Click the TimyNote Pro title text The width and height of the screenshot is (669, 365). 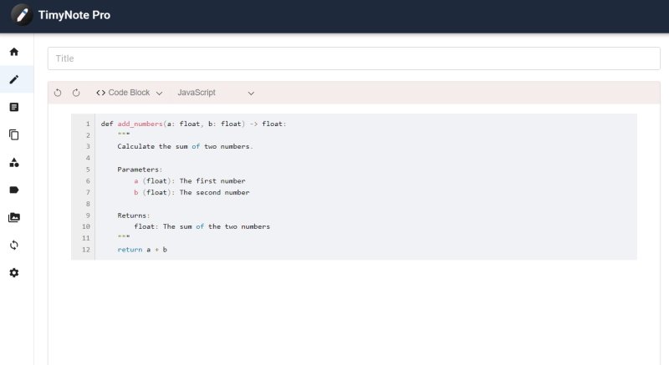[74, 15]
